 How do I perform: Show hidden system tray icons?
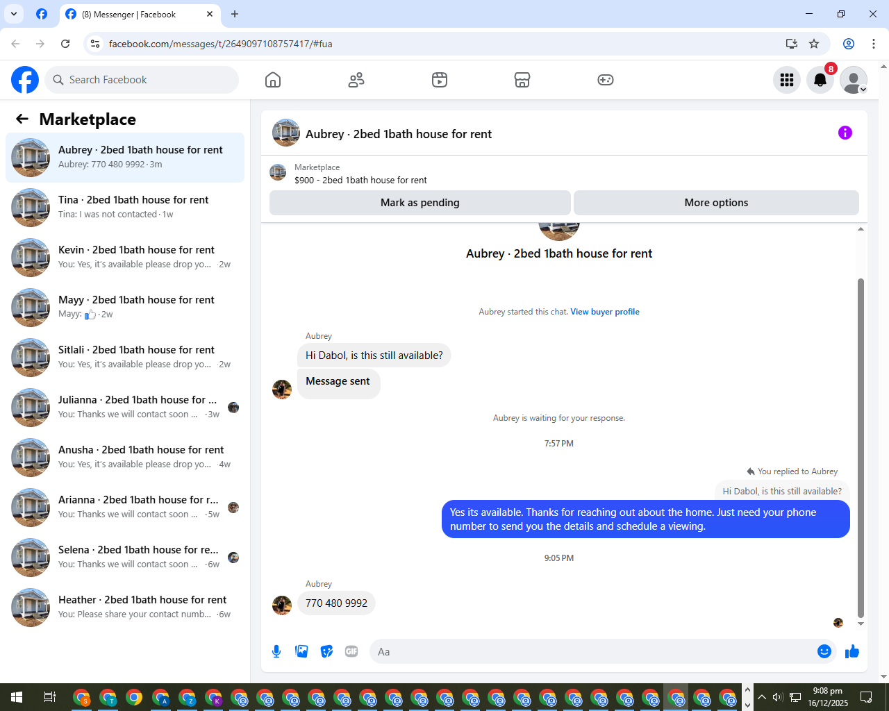762,697
